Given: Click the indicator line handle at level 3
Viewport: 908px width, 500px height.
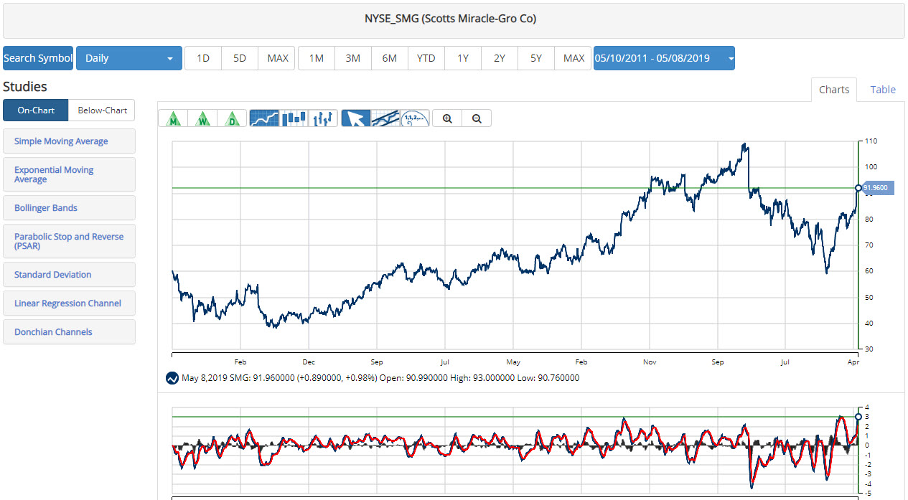Looking at the screenshot, I should [858, 417].
